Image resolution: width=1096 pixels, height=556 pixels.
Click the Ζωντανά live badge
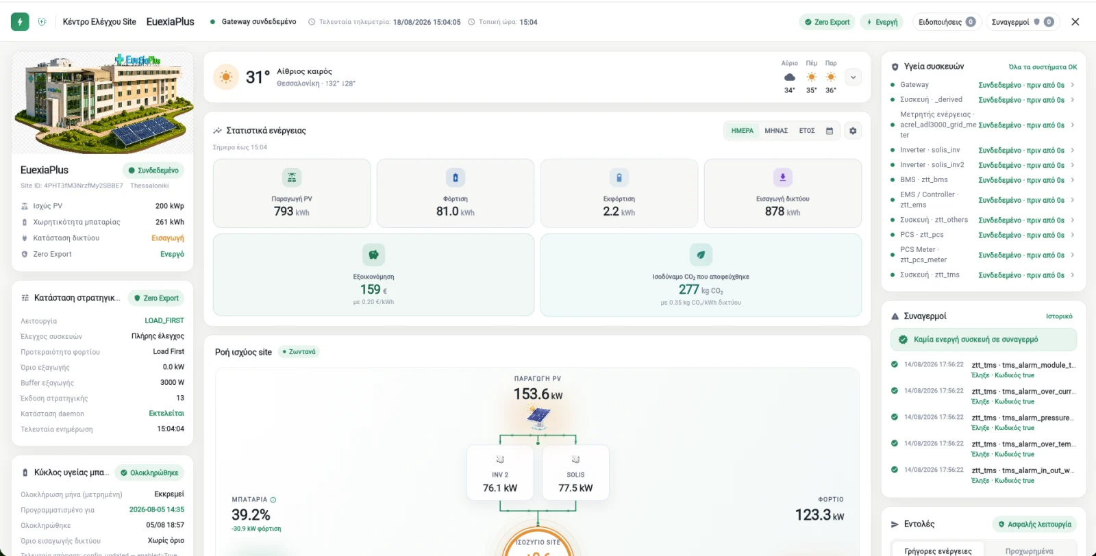299,352
